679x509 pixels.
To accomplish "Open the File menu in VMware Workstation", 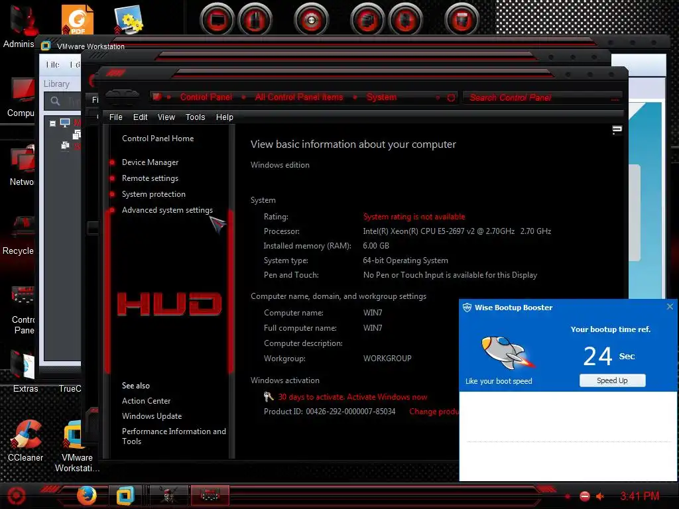I will (52, 64).
